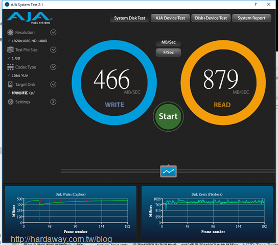Close the AJA System Test window
278x245 pixels.
coord(269,5)
